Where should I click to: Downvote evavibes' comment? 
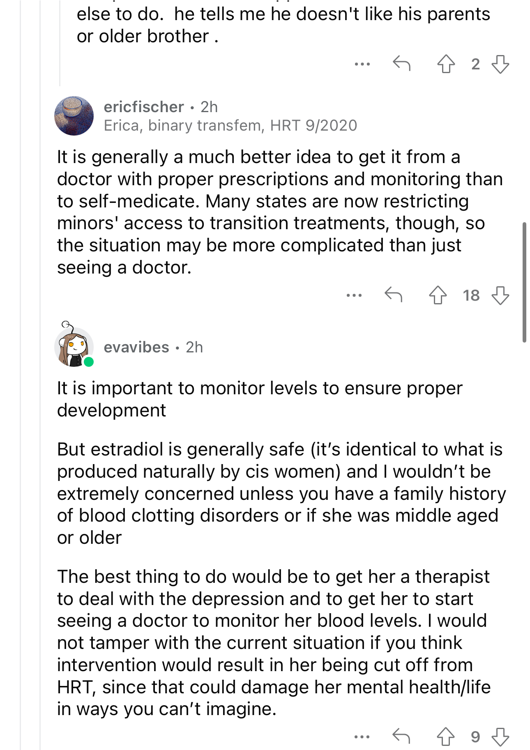(x=500, y=736)
